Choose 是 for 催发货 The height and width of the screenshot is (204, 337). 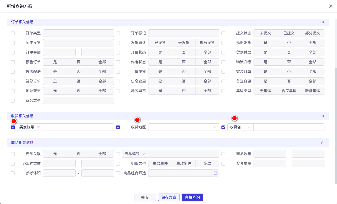coord(160,72)
